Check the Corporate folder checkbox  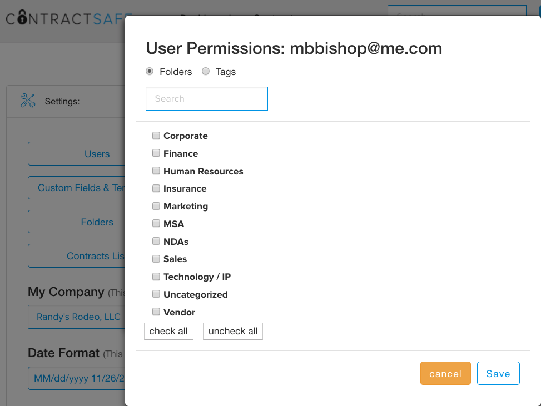click(x=156, y=136)
